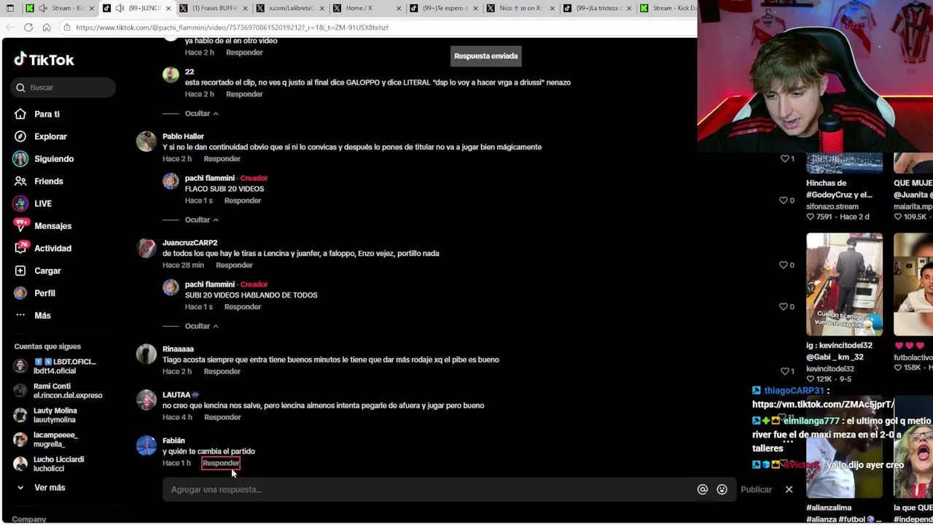933x525 pixels.
Task: Open the Para ti feed
Action: (47, 114)
